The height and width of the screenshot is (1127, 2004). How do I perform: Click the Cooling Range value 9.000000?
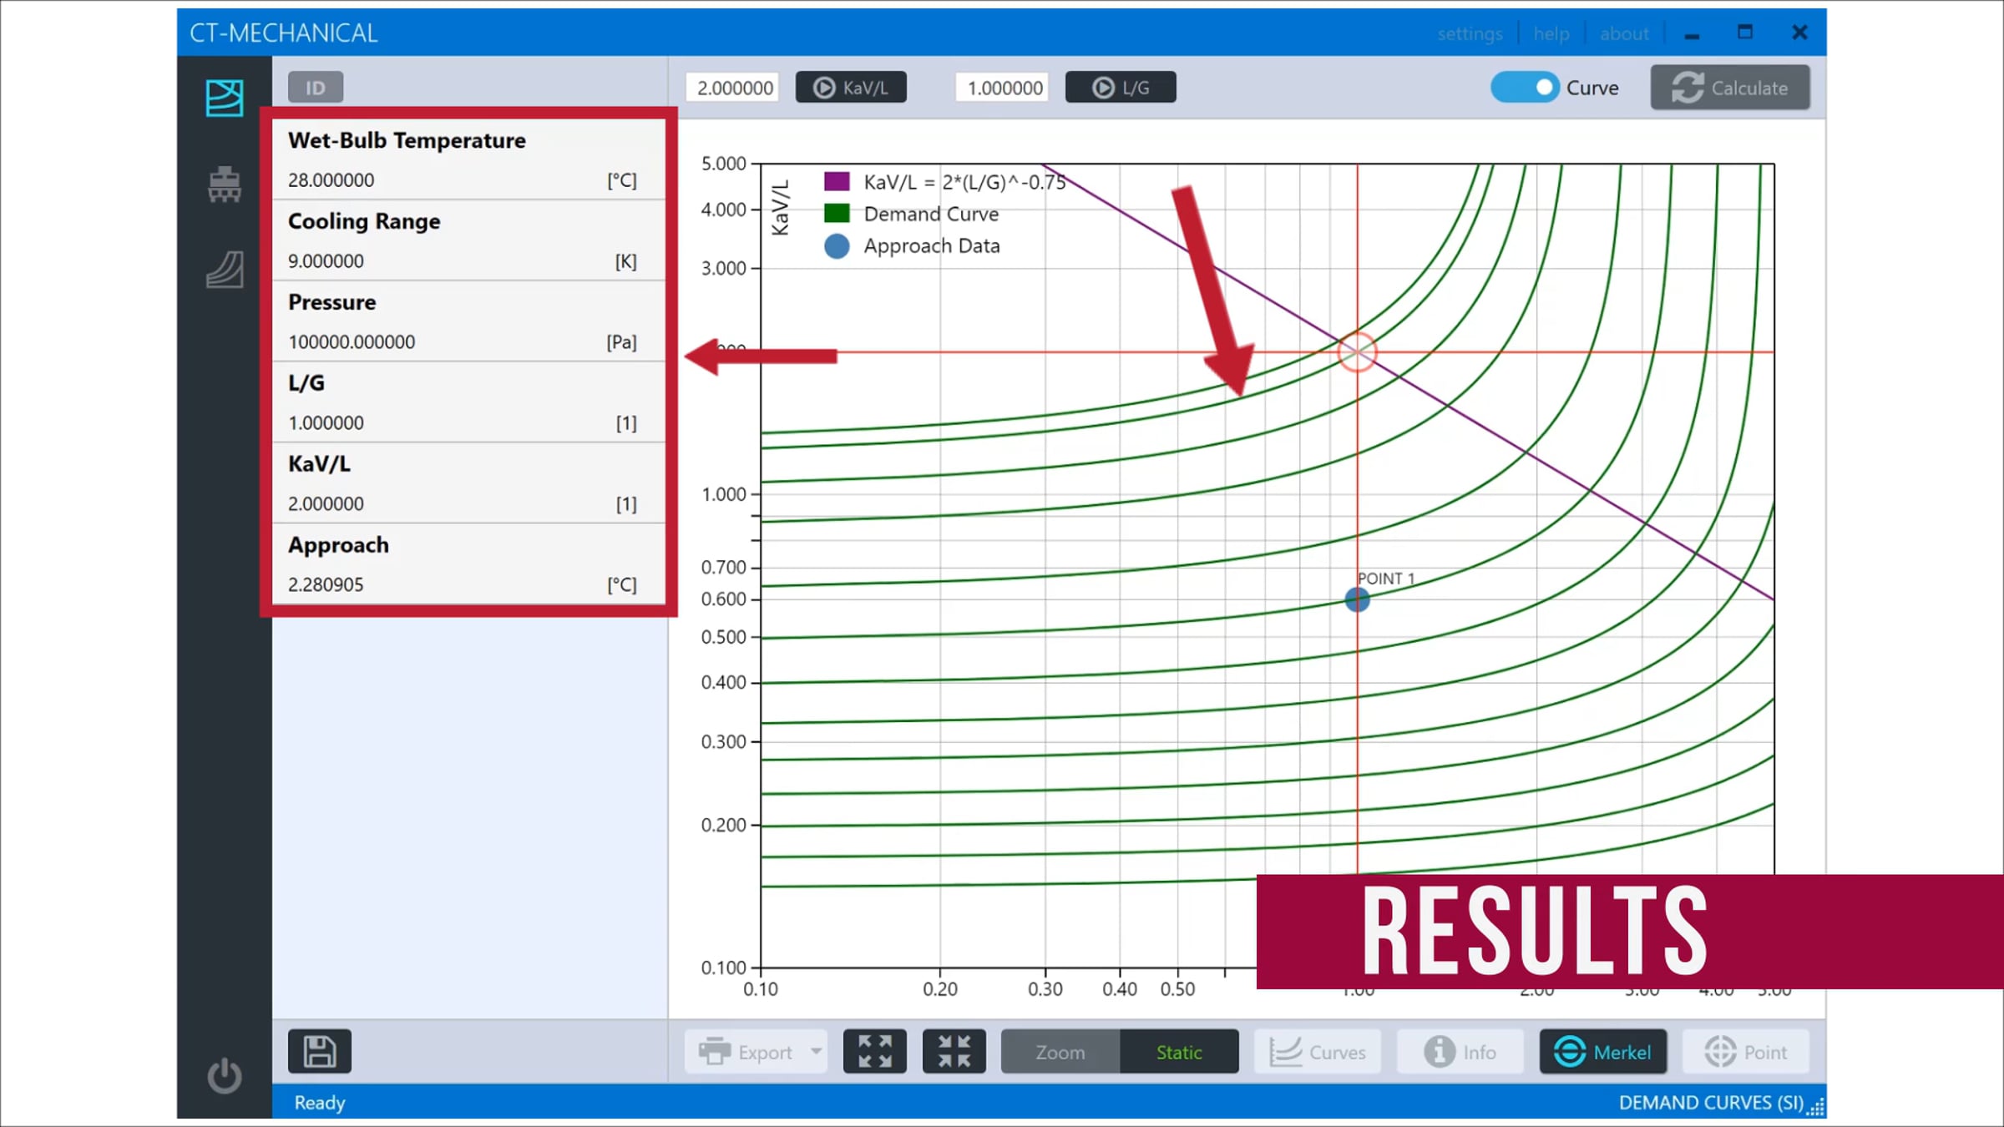(x=326, y=261)
